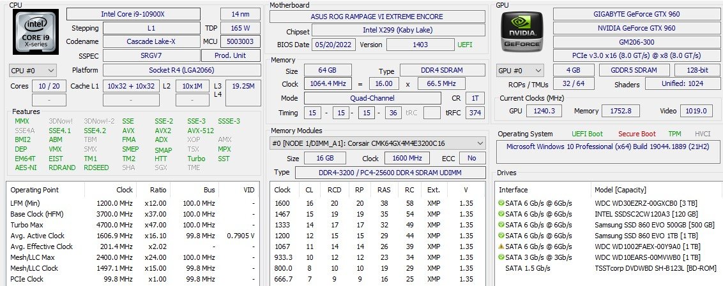
Task: Click the memory Type field DDR4 SDRAM
Action: pos(442,70)
